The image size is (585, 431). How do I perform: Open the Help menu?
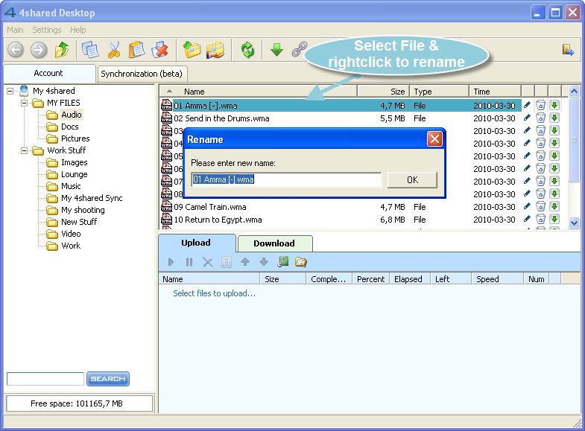coord(78,30)
